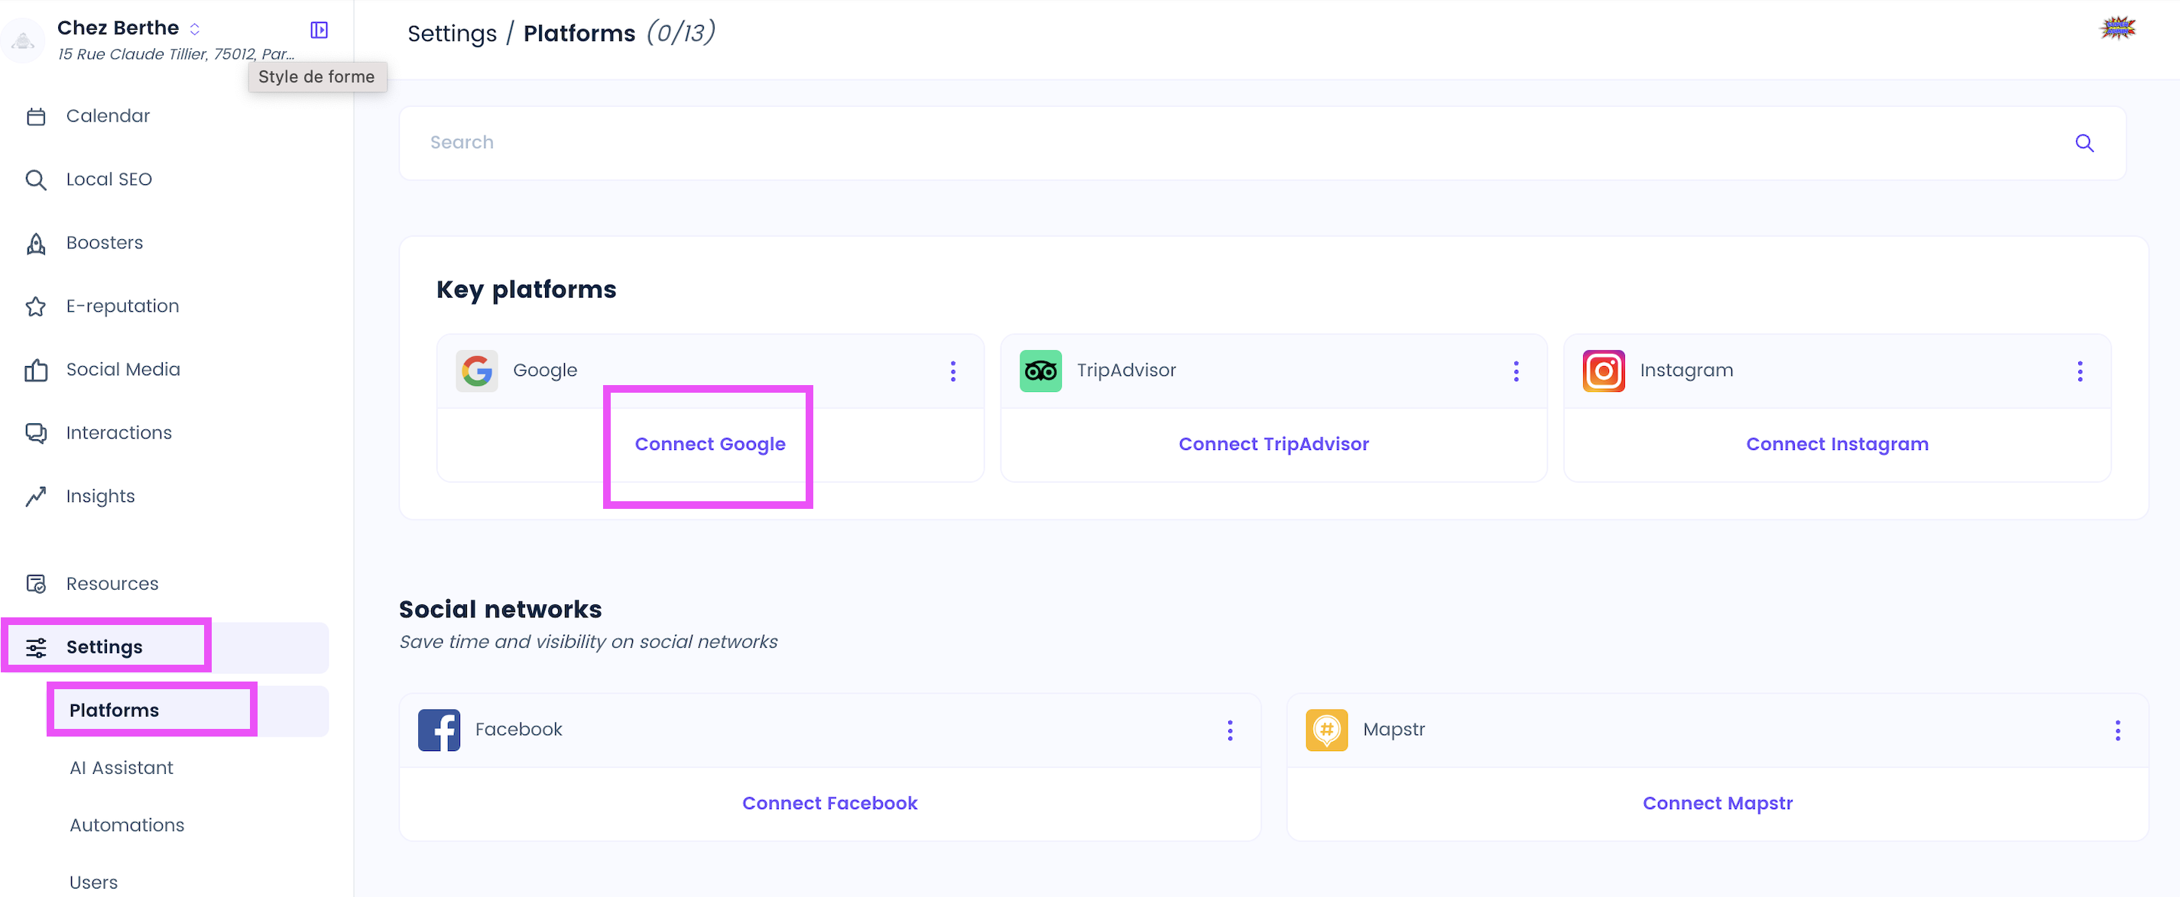Open the Calendar section
This screenshot has width=2180, height=897.
(108, 116)
